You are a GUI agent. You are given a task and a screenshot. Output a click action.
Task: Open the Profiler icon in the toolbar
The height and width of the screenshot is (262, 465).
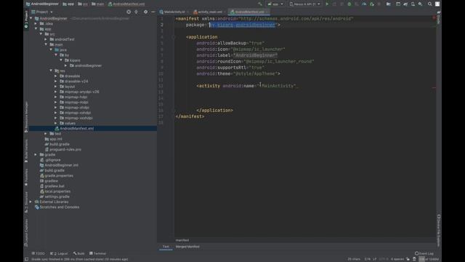tap(364, 4)
